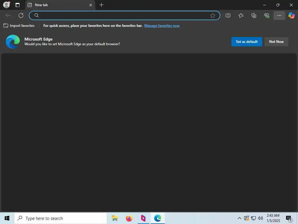Click the taskbar search box
298x224 pixels.
tap(61, 218)
